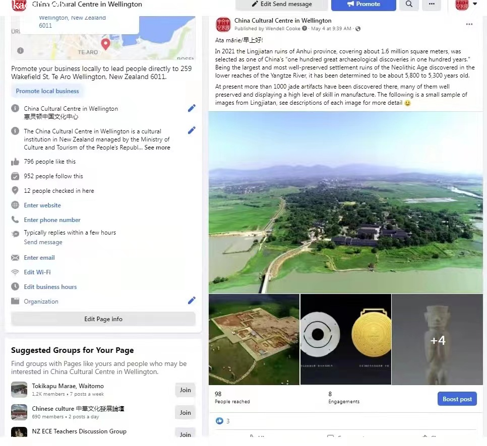This screenshot has width=487, height=446.
Task: Edit the page description pencil icon
Action: click(x=192, y=130)
